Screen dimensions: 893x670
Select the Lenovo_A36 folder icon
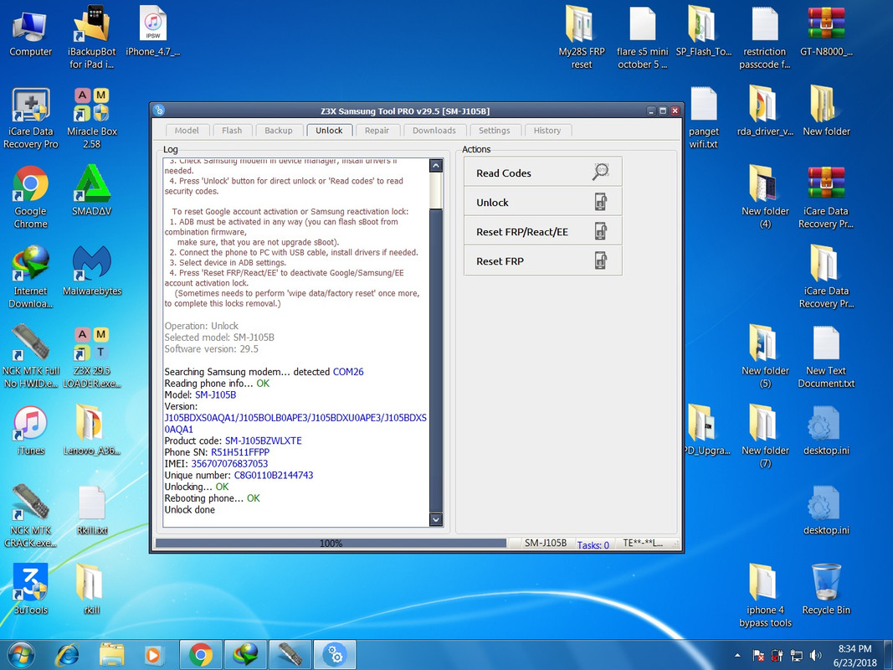(x=92, y=430)
